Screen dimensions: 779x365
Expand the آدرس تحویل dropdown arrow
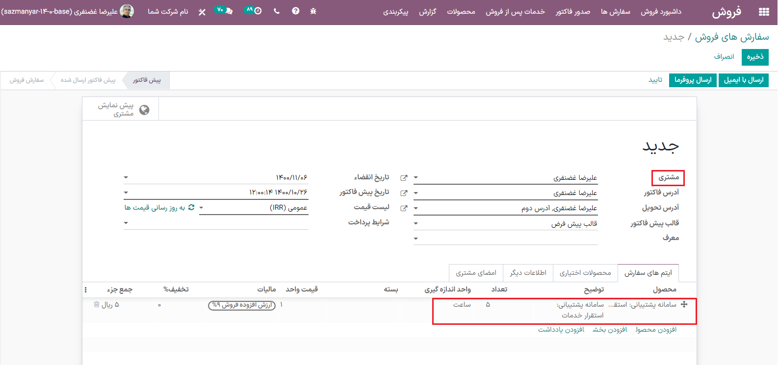click(416, 208)
